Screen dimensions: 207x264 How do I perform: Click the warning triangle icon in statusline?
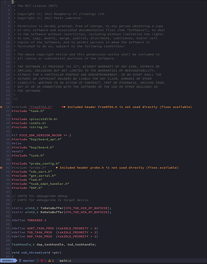(x=49, y=261)
